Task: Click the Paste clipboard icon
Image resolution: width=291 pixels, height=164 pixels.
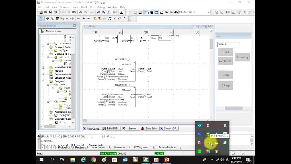Action: 74,12
